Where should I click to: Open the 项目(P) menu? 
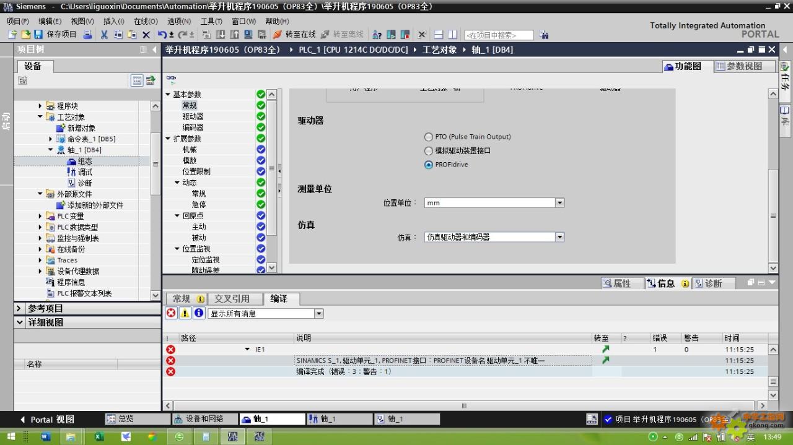coord(18,21)
